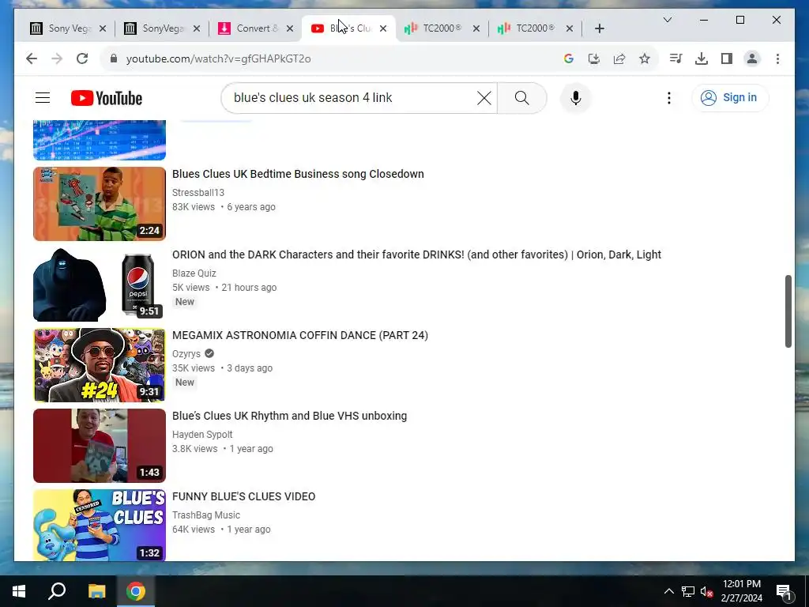Open File Explorer from taskbar
The height and width of the screenshot is (607, 809).
96,591
